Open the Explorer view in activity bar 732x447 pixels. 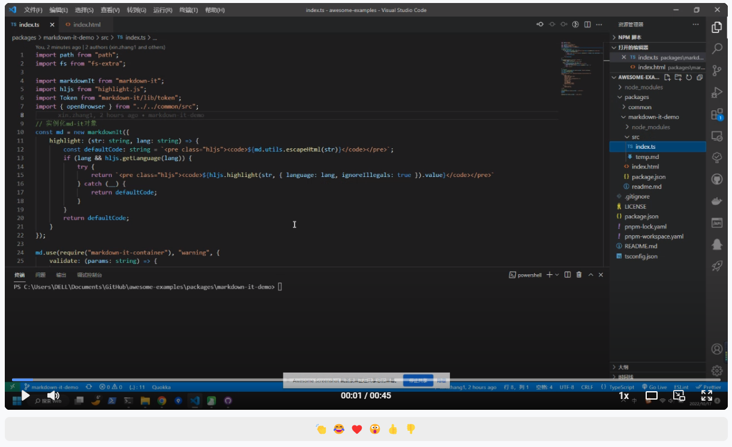pyautogui.click(x=716, y=28)
